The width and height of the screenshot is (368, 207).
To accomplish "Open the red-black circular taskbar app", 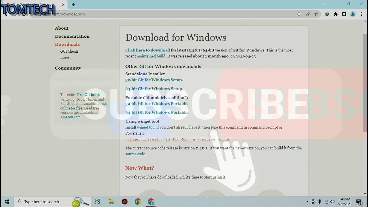I will [x=124, y=202].
